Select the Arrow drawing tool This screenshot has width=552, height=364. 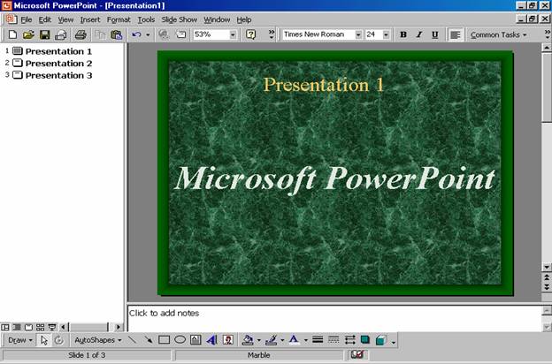[149, 340]
